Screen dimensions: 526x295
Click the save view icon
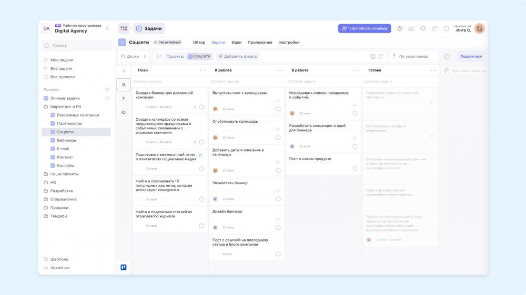[372, 56]
